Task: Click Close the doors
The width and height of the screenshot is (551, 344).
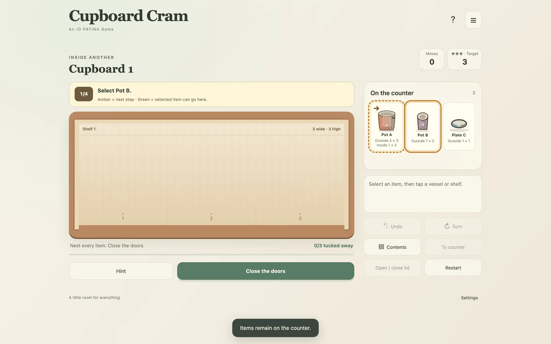Action: (266, 271)
